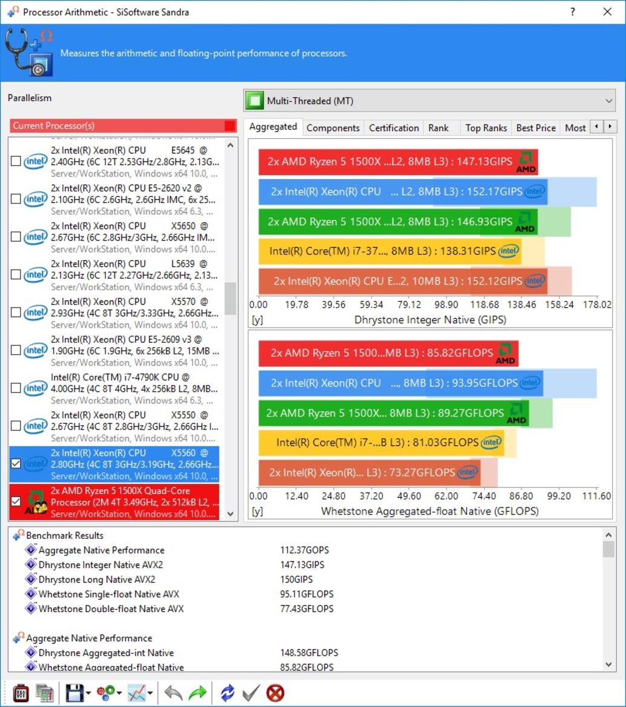Uncheck the Xeon X5560 processor checkbox

16,463
